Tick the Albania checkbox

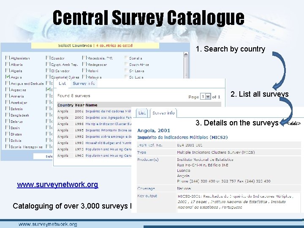coord(8,64)
